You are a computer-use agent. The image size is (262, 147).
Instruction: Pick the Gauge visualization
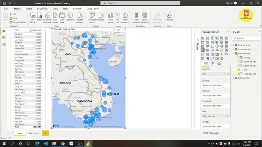click(217, 50)
